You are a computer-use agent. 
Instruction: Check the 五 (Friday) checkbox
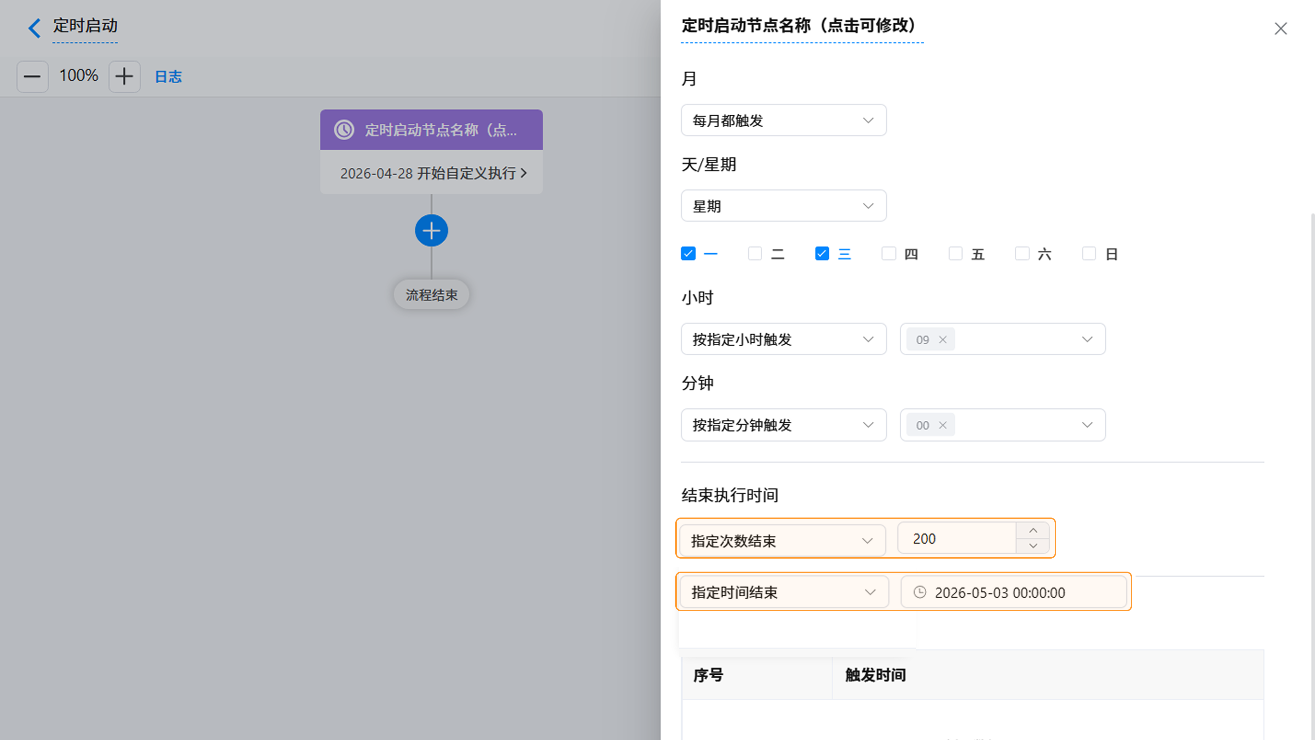[956, 254]
